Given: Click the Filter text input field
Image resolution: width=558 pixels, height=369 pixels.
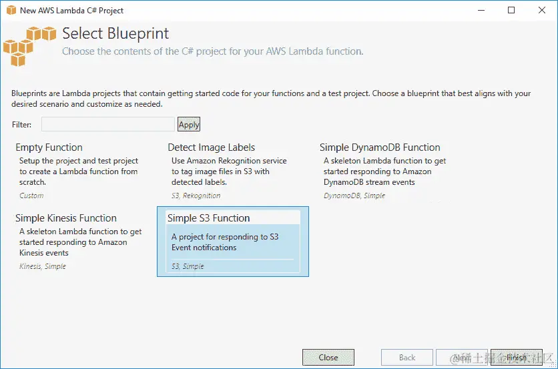Looking at the screenshot, I should pyautogui.click(x=108, y=124).
